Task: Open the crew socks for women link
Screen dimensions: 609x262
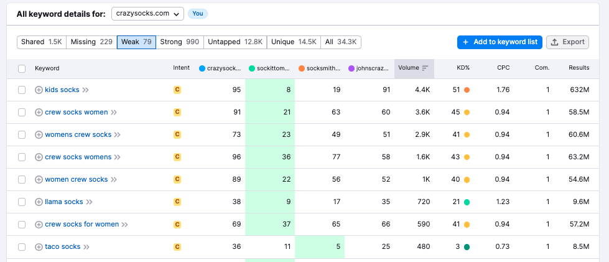Action: [82, 224]
